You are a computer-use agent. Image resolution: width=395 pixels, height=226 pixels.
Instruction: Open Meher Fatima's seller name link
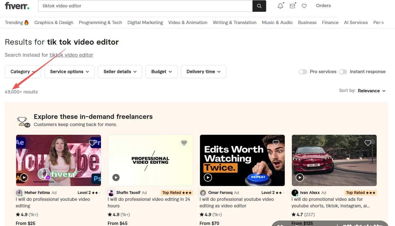coord(37,193)
